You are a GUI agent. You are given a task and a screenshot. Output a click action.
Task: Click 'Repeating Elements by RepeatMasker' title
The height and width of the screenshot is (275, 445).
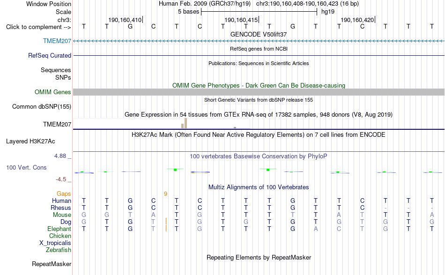(259, 257)
